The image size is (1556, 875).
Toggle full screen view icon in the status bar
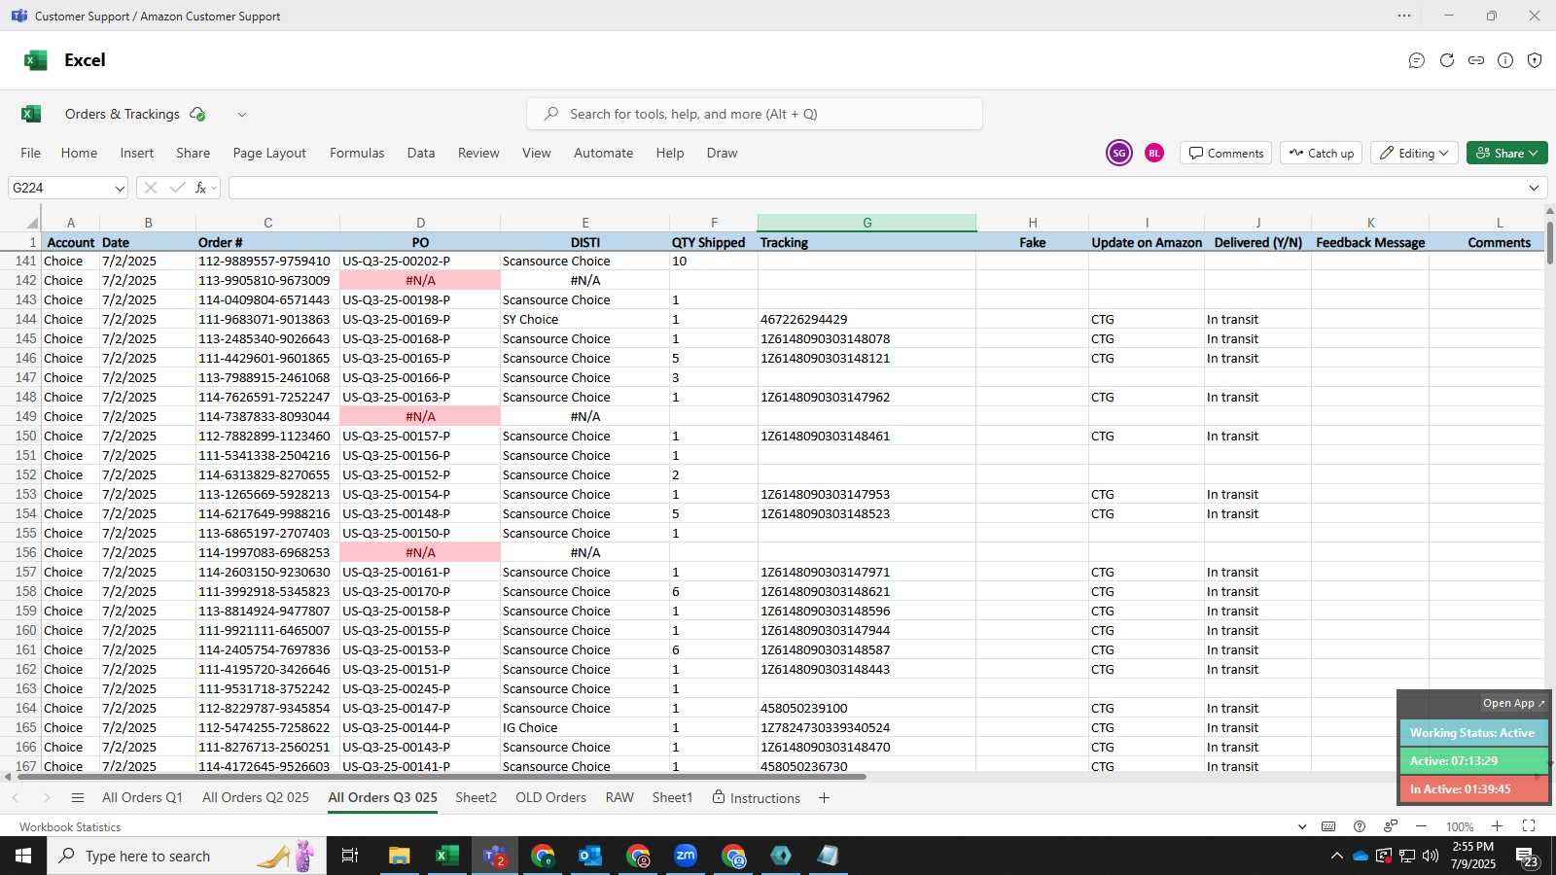pyautogui.click(x=1529, y=826)
